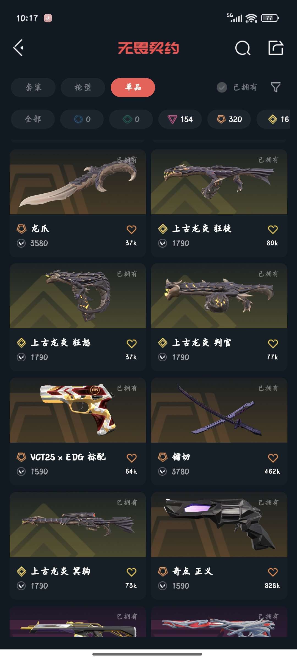Favorite the 龙爪 knife with heart icon
This screenshot has width=297, height=661.
point(131,229)
